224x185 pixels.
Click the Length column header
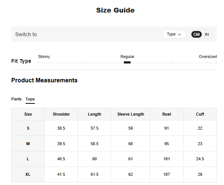click(95, 114)
